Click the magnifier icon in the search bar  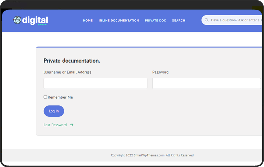(x=206, y=20)
